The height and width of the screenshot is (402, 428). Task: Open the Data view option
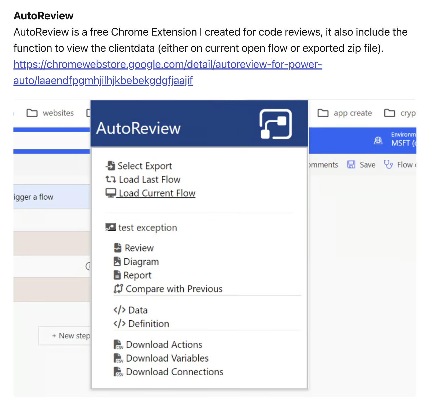[x=138, y=310]
